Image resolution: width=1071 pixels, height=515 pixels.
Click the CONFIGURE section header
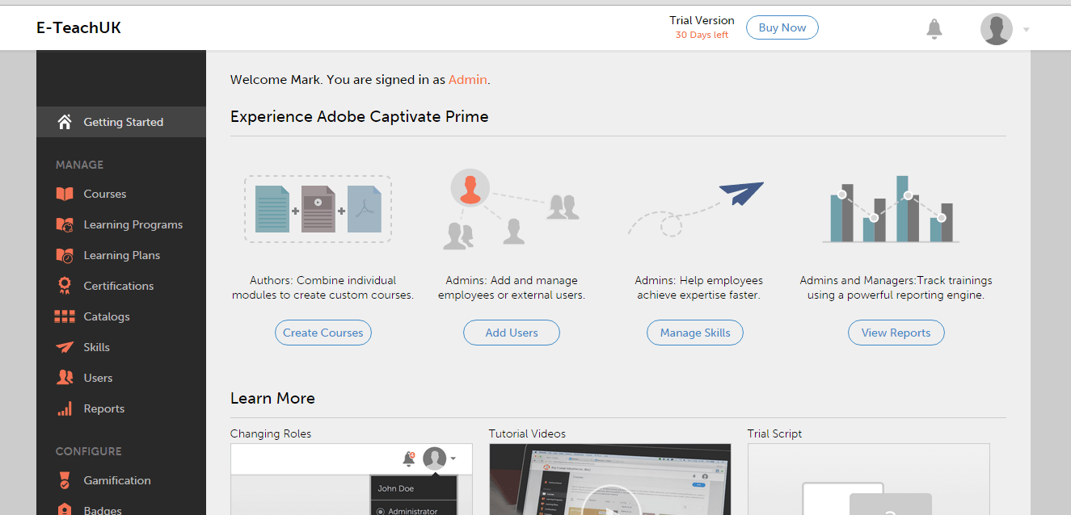click(89, 451)
